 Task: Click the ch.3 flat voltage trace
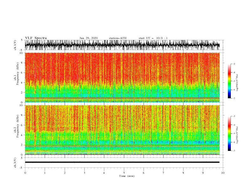122,162
